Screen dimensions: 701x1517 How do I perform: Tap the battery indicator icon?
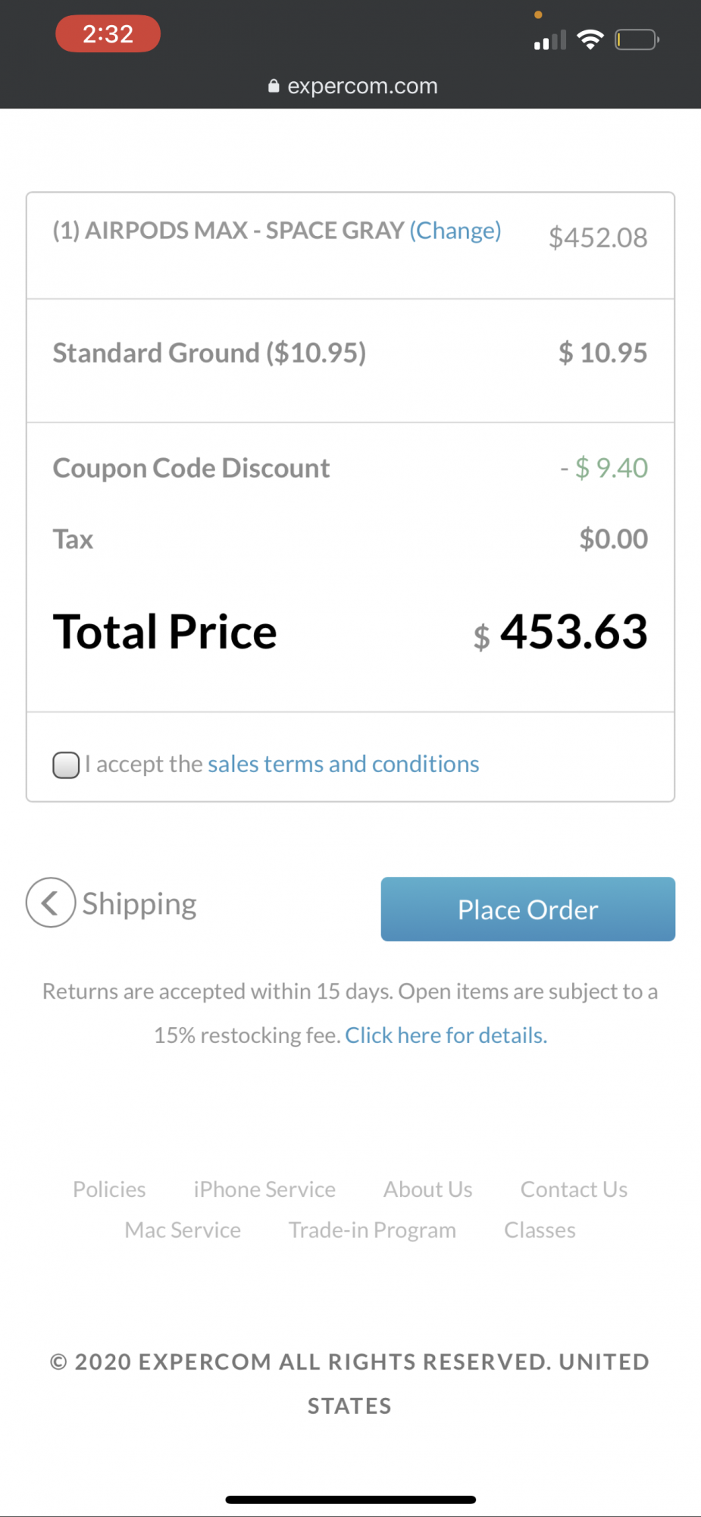(637, 39)
